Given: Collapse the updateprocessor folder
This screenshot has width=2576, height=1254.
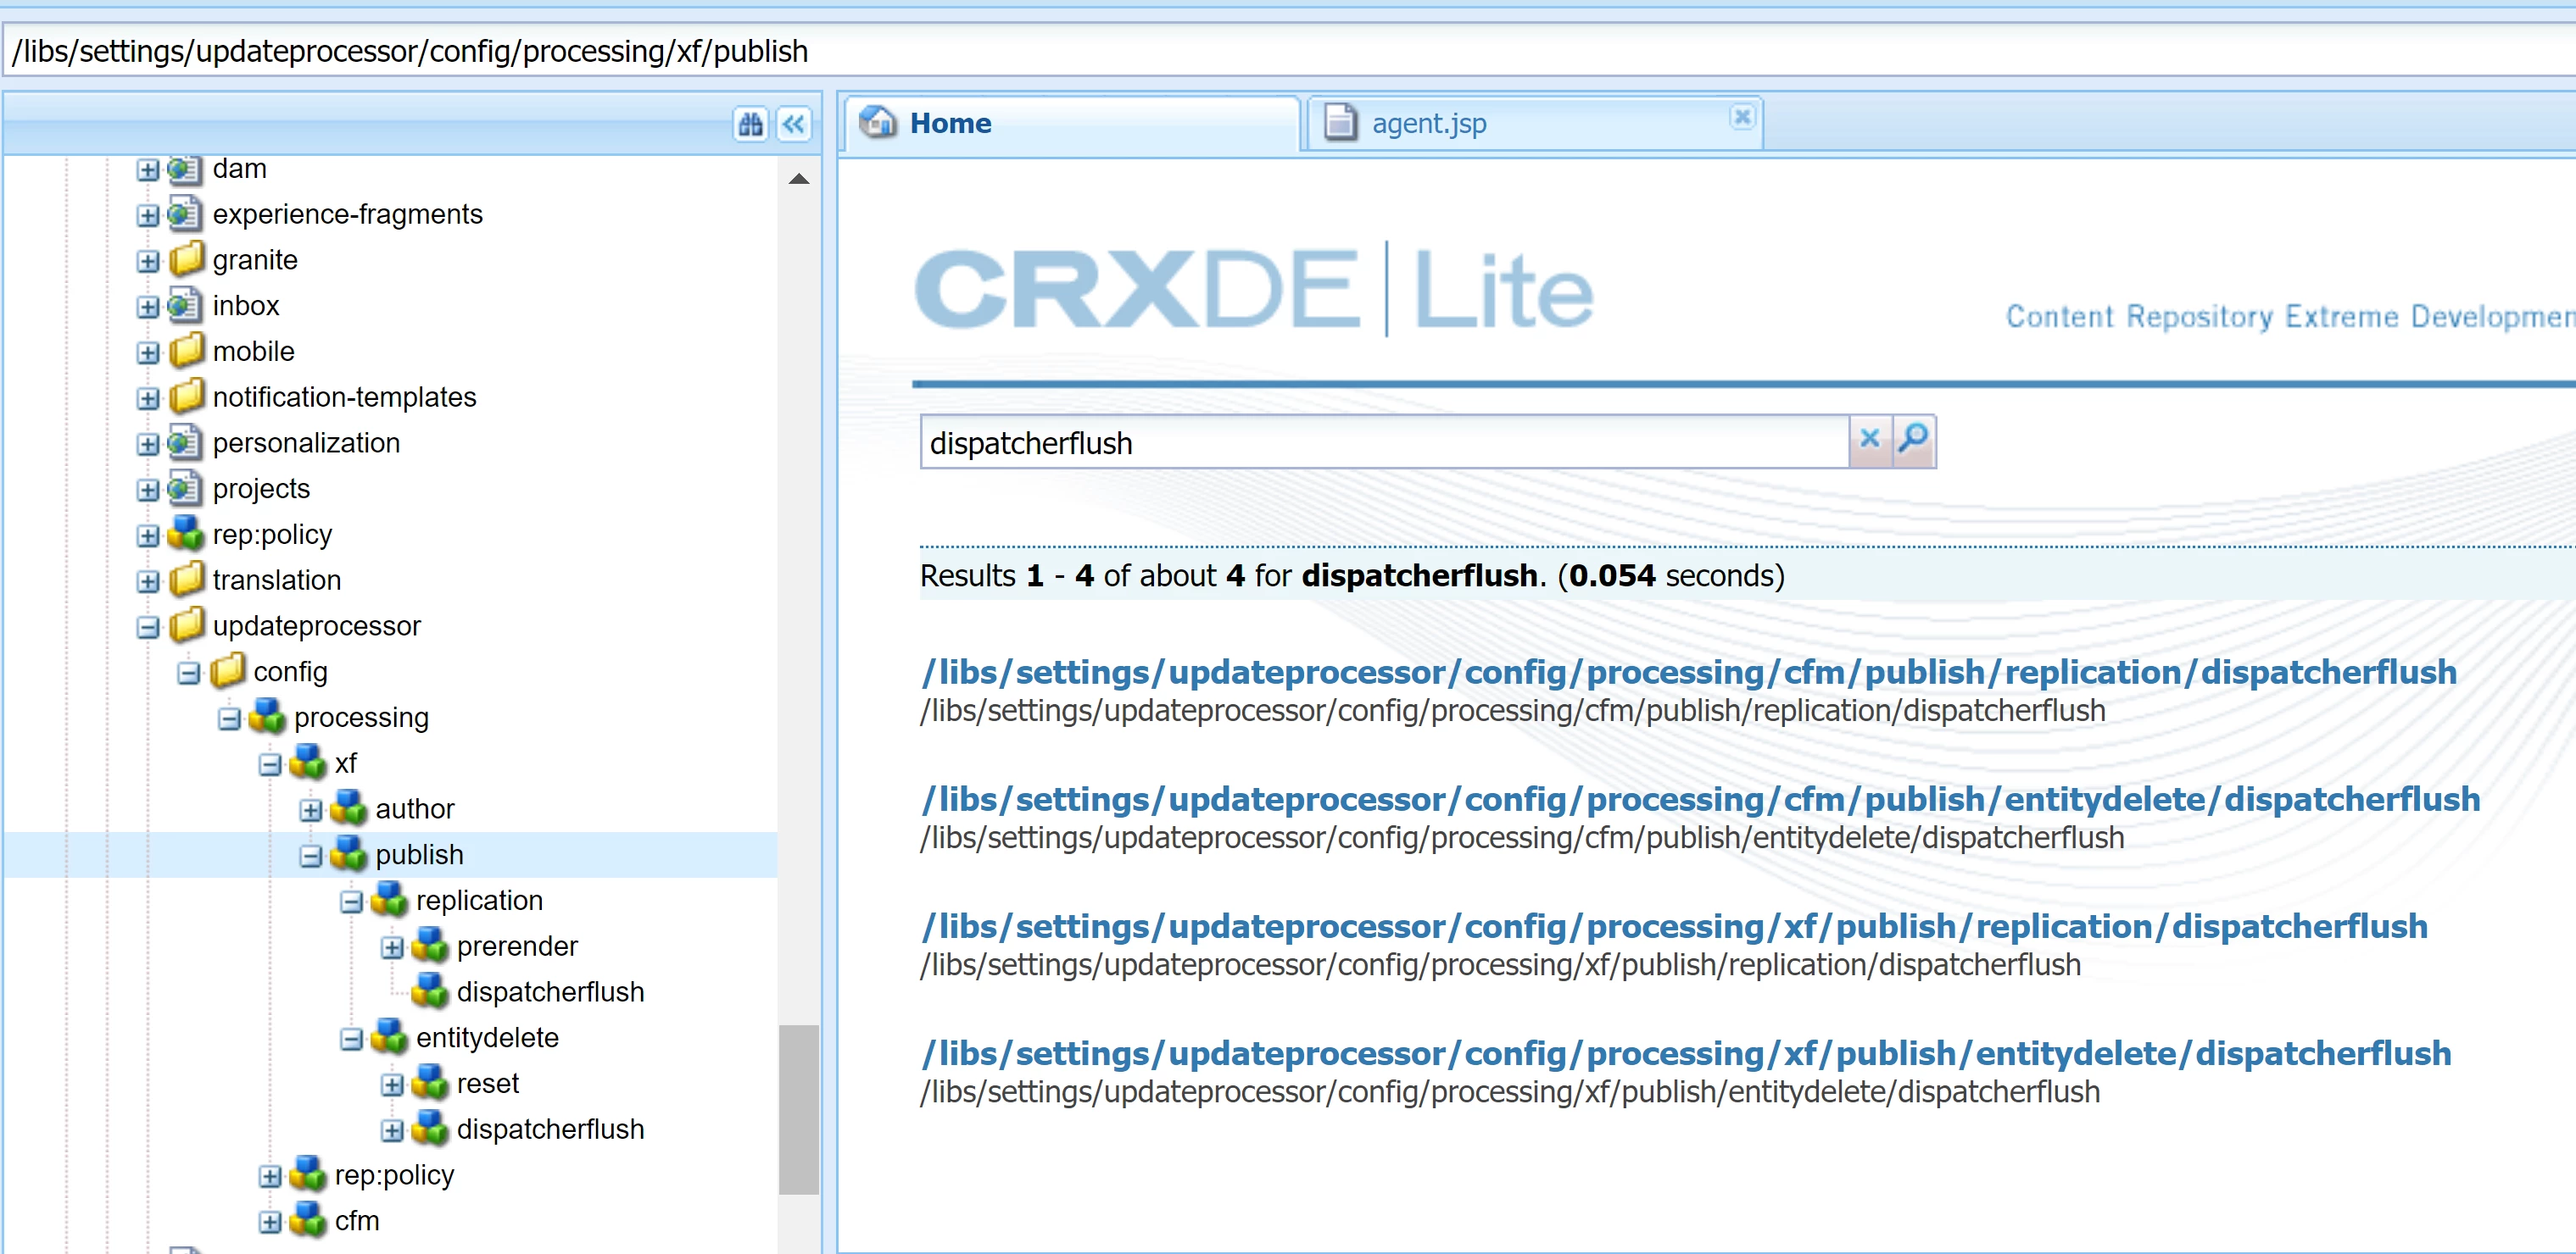Looking at the screenshot, I should [148, 628].
